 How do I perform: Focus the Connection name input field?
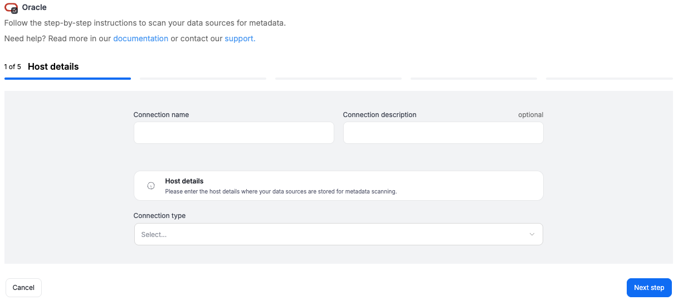click(x=233, y=133)
